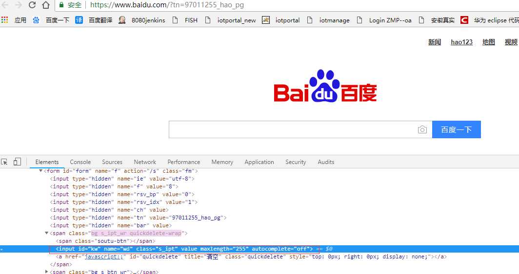Switch to Sources tab
Image resolution: width=519 pixels, height=274 pixels.
112,162
